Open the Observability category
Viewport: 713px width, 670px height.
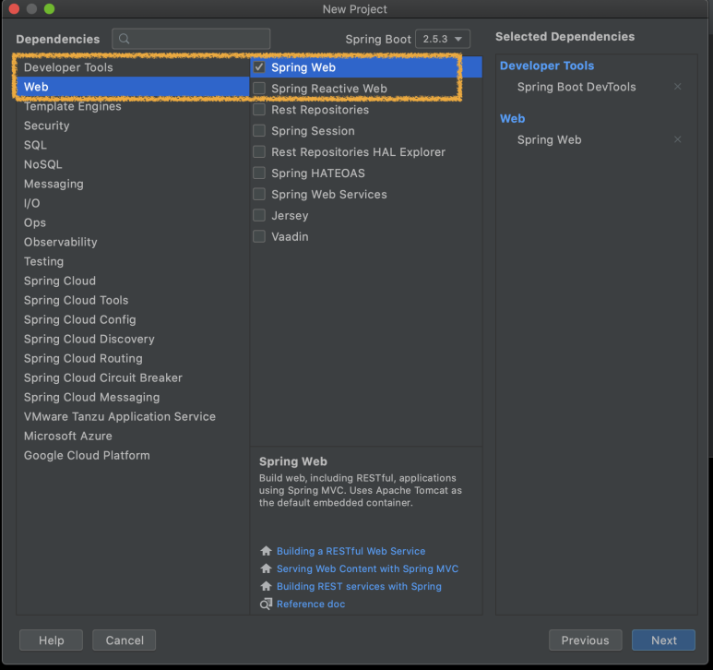133,242
